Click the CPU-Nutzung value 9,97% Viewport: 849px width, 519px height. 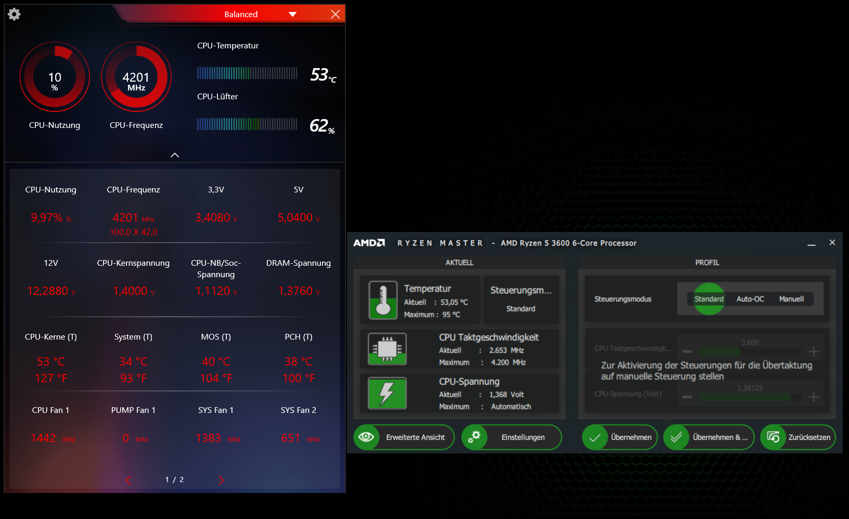(50, 218)
